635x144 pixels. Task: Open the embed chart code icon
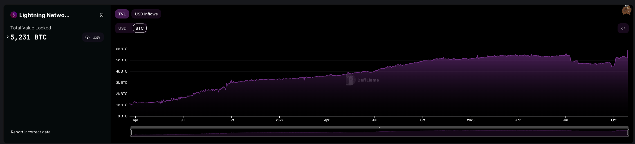click(623, 28)
